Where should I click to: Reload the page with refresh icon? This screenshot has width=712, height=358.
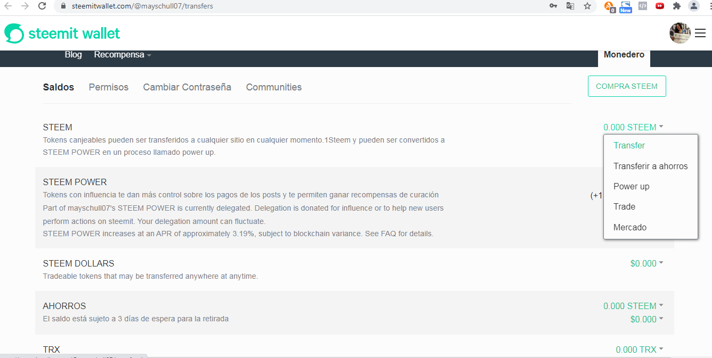tap(42, 6)
